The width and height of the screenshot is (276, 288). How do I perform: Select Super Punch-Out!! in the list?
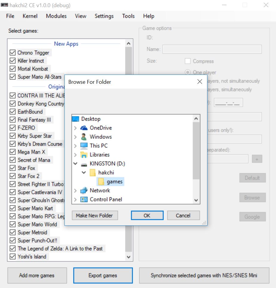38,241
